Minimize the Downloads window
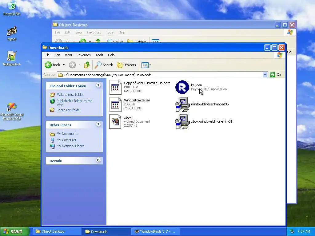 [x=267, y=48]
